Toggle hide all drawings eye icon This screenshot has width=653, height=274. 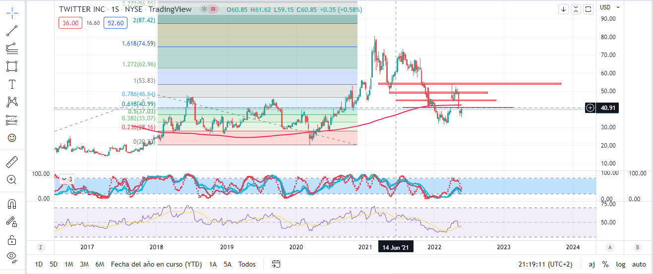click(12, 257)
